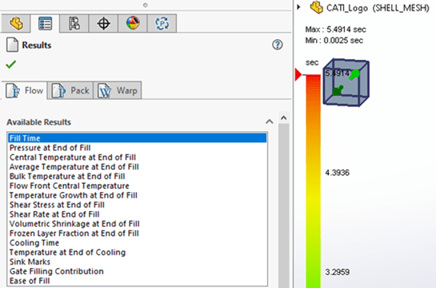The width and height of the screenshot is (436, 288).
Task: Select Sink Marks result
Action: (x=137, y=262)
